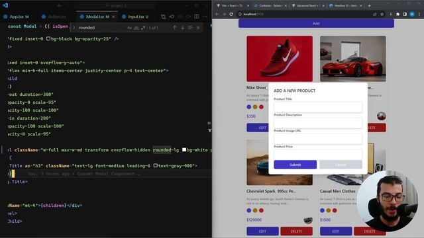Select the yellow color circle under Chevrolet Spark
424x238 pixels.
(x=255, y=210)
